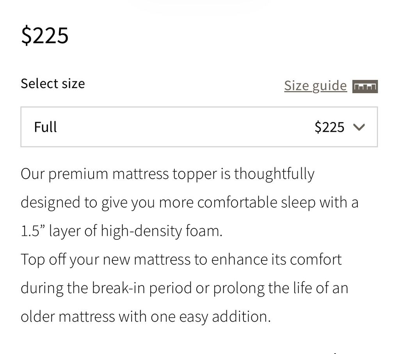The height and width of the screenshot is (354, 398).
Task: Open the Full size selection dropdown
Action: click(199, 127)
